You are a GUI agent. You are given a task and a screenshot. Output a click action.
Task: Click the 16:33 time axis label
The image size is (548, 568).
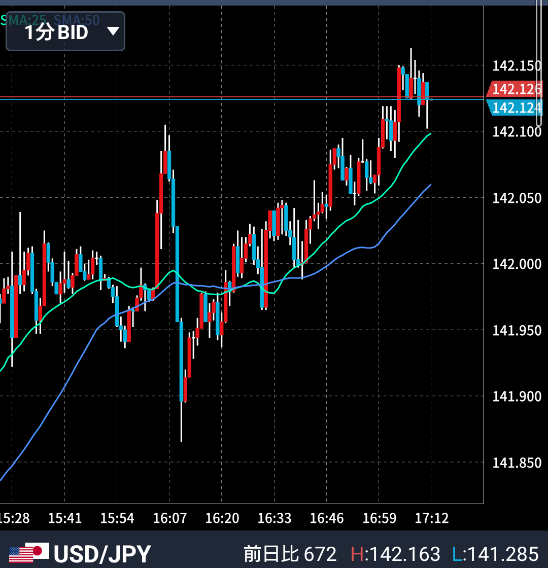pos(275,518)
